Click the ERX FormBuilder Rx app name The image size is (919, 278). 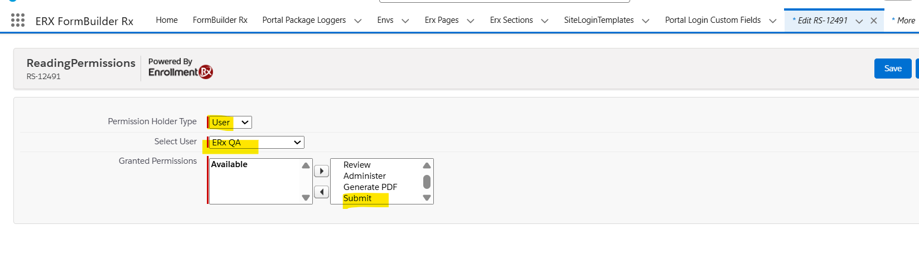(x=84, y=21)
